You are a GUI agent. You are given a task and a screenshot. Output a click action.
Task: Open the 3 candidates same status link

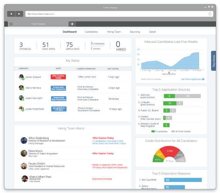point(109,142)
